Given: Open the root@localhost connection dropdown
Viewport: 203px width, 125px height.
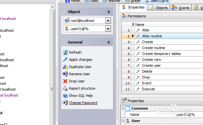Looking at the screenshot, I should (108, 21).
